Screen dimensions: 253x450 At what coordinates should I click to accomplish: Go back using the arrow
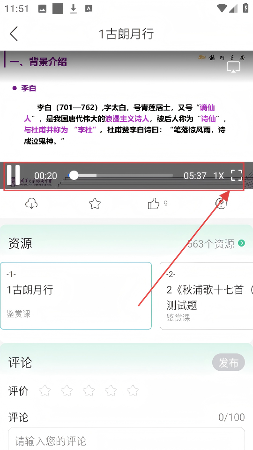click(14, 34)
